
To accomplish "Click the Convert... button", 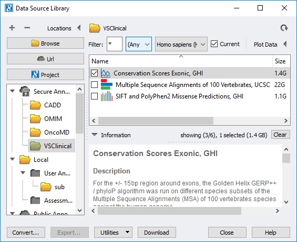I will [x=26, y=232].
